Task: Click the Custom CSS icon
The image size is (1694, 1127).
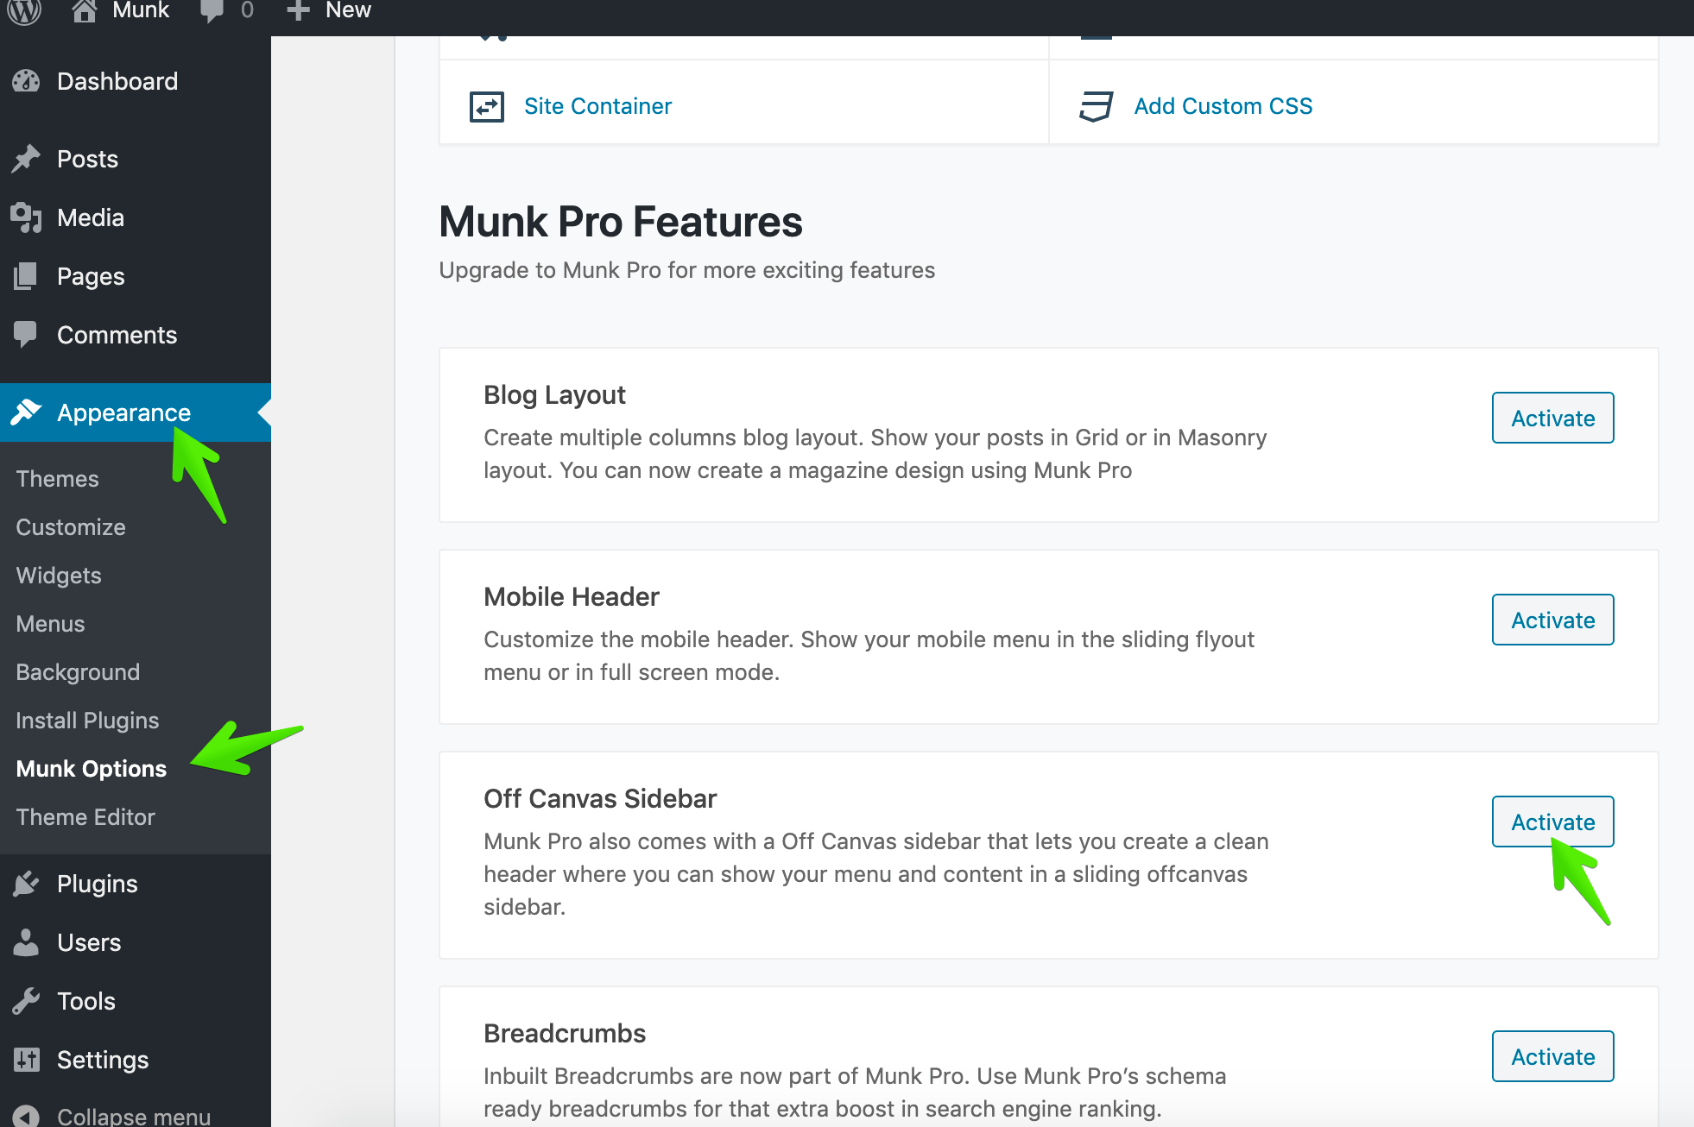Action: tap(1096, 106)
